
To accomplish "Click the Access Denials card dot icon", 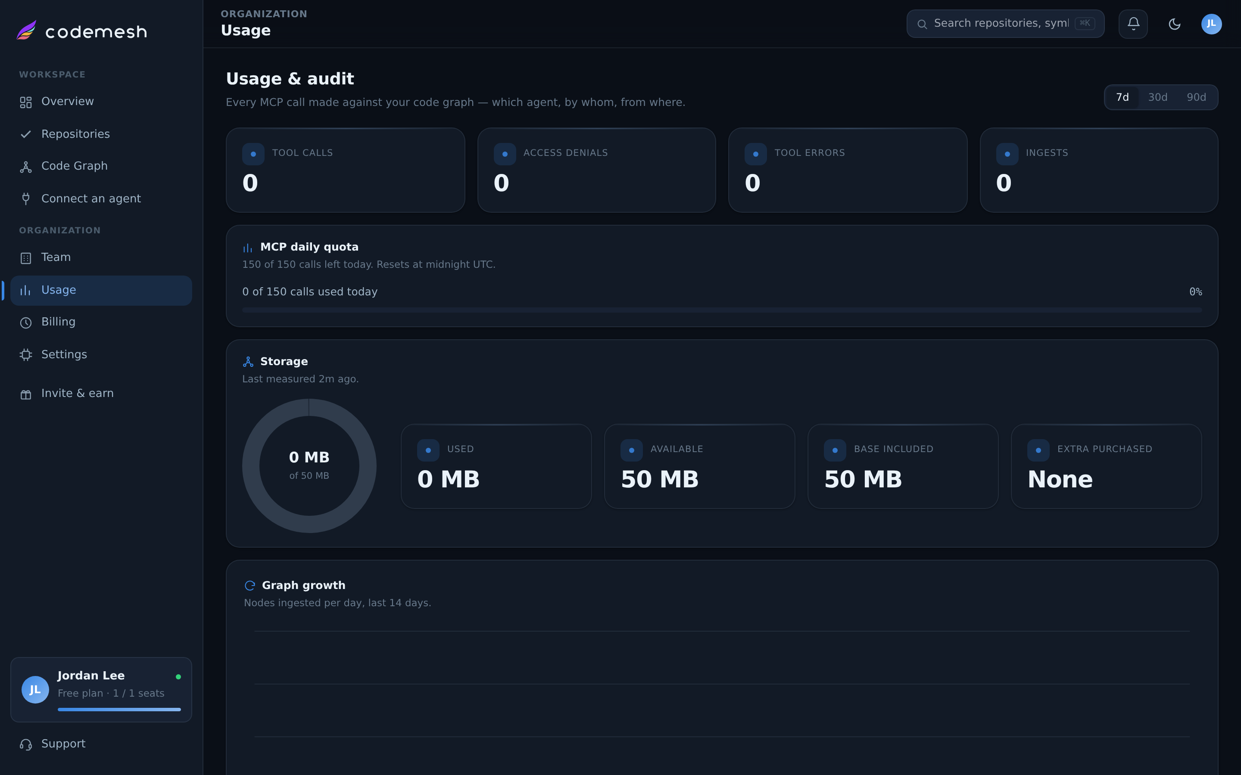I will coord(505,154).
